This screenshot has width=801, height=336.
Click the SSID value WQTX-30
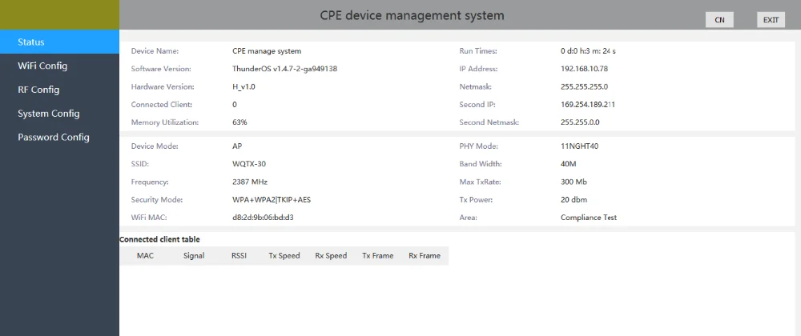coord(248,164)
